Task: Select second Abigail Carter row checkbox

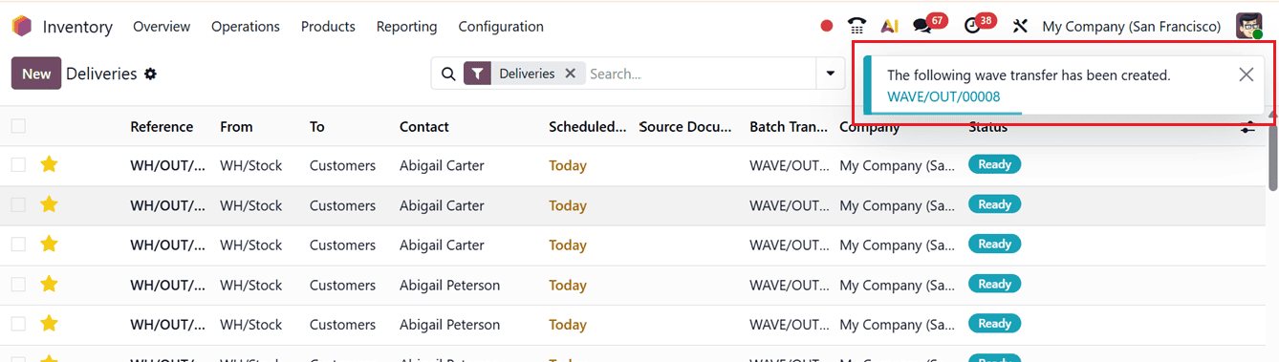Action: coord(18,205)
